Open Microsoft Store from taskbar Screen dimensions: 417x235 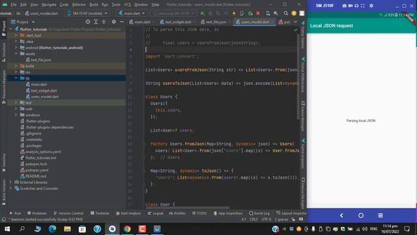(x=82, y=229)
